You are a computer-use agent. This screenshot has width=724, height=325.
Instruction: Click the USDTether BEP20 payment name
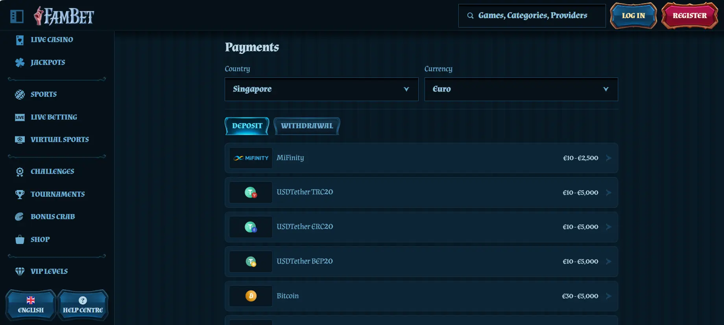tap(305, 261)
